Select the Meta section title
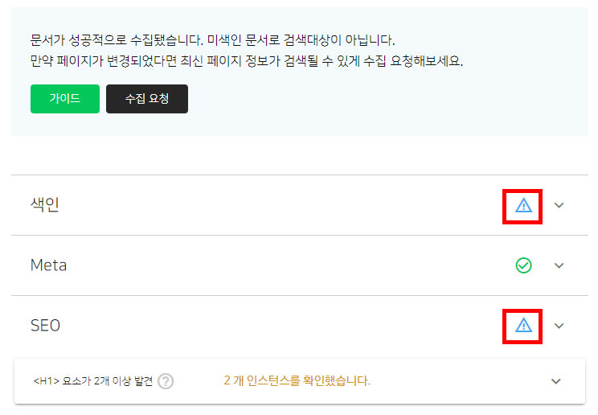The image size is (598, 415). coord(48,265)
